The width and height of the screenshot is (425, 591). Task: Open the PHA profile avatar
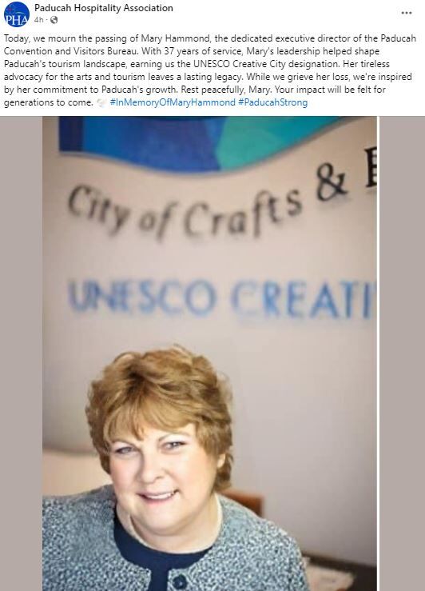[17, 14]
